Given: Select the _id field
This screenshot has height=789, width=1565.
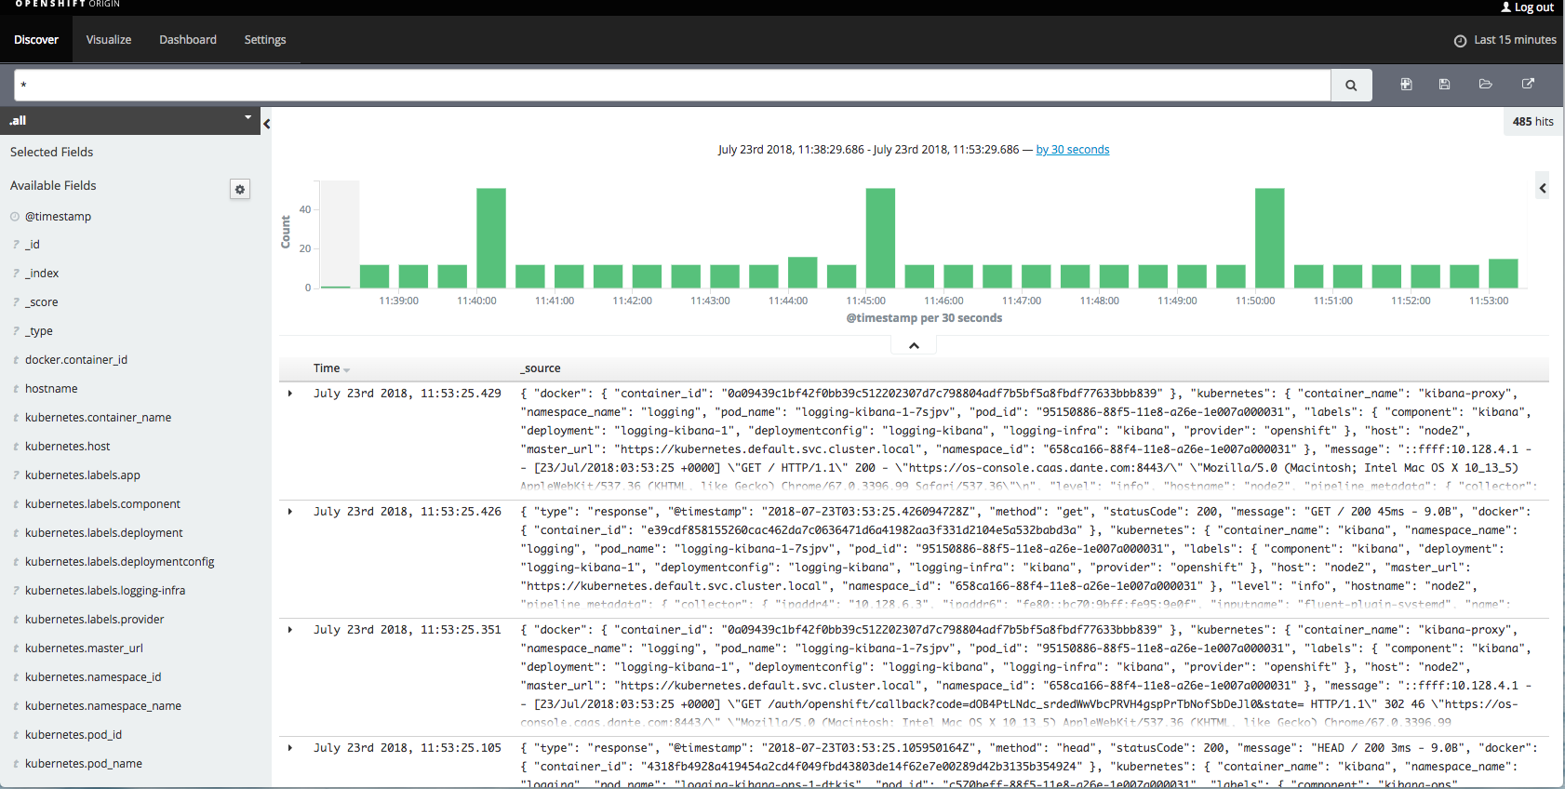Looking at the screenshot, I should point(33,245).
